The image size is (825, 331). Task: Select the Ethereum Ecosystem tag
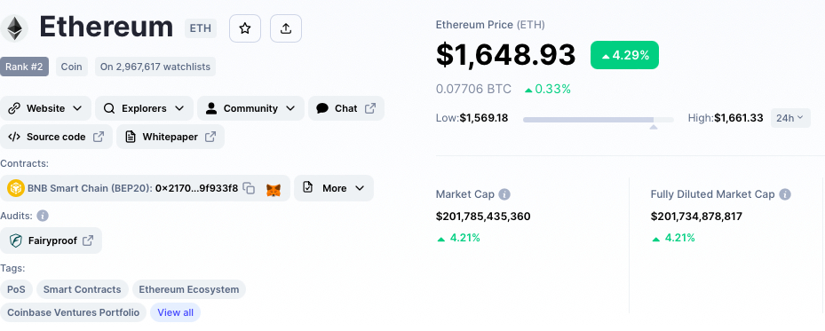coord(188,289)
